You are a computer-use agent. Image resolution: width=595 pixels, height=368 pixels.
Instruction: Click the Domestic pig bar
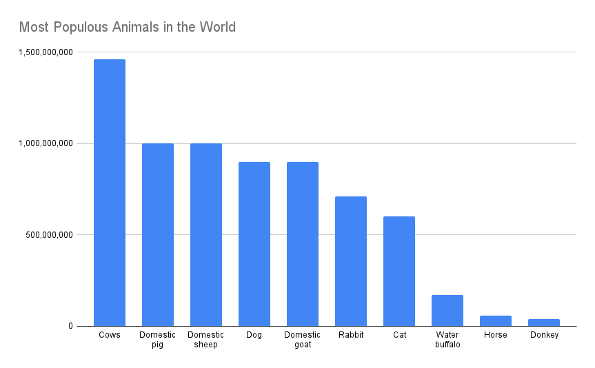158,234
